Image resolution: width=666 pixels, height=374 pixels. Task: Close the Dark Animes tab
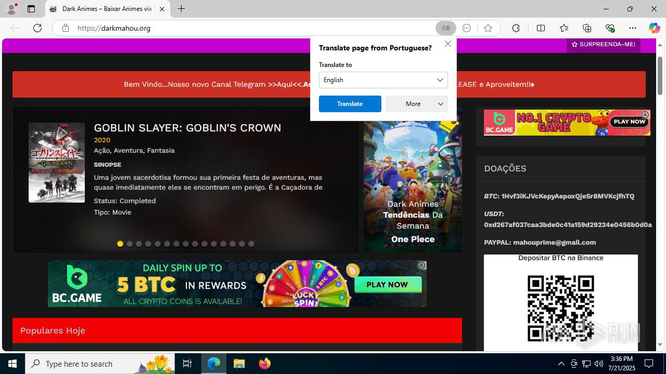(x=162, y=9)
